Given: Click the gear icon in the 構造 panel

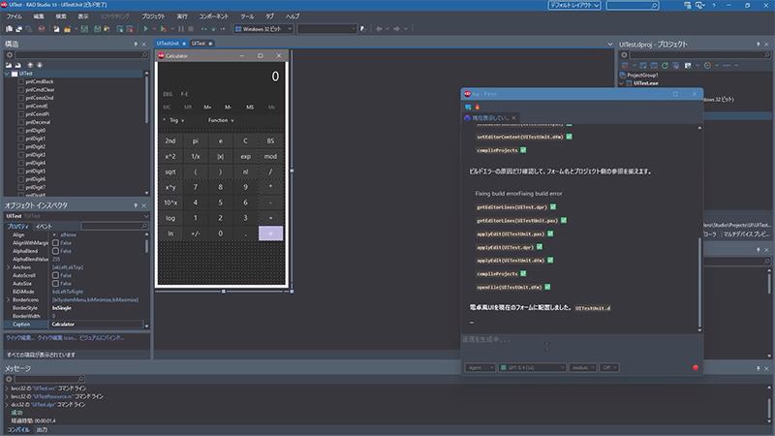Looking at the screenshot, I should (10, 55).
